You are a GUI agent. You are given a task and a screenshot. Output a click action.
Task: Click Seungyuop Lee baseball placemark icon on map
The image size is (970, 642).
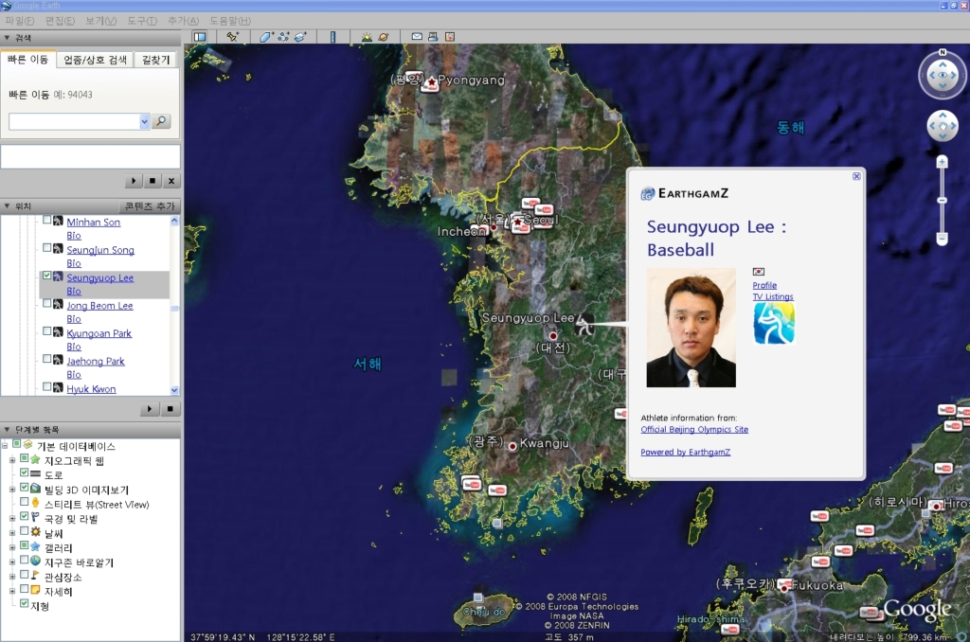584,323
